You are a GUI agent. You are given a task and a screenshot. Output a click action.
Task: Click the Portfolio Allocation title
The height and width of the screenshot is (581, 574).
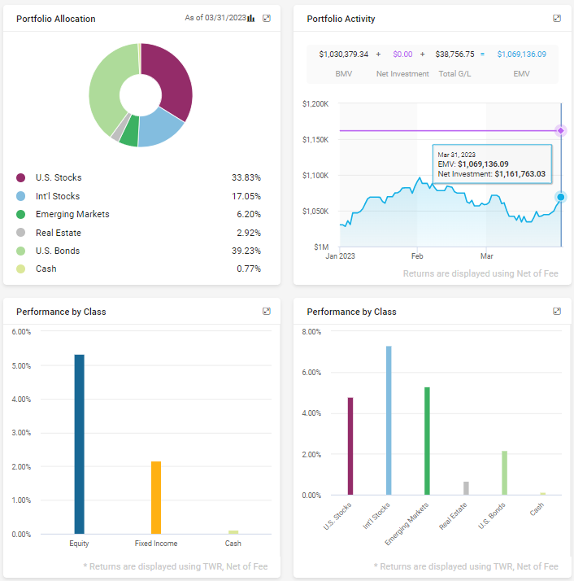[56, 19]
